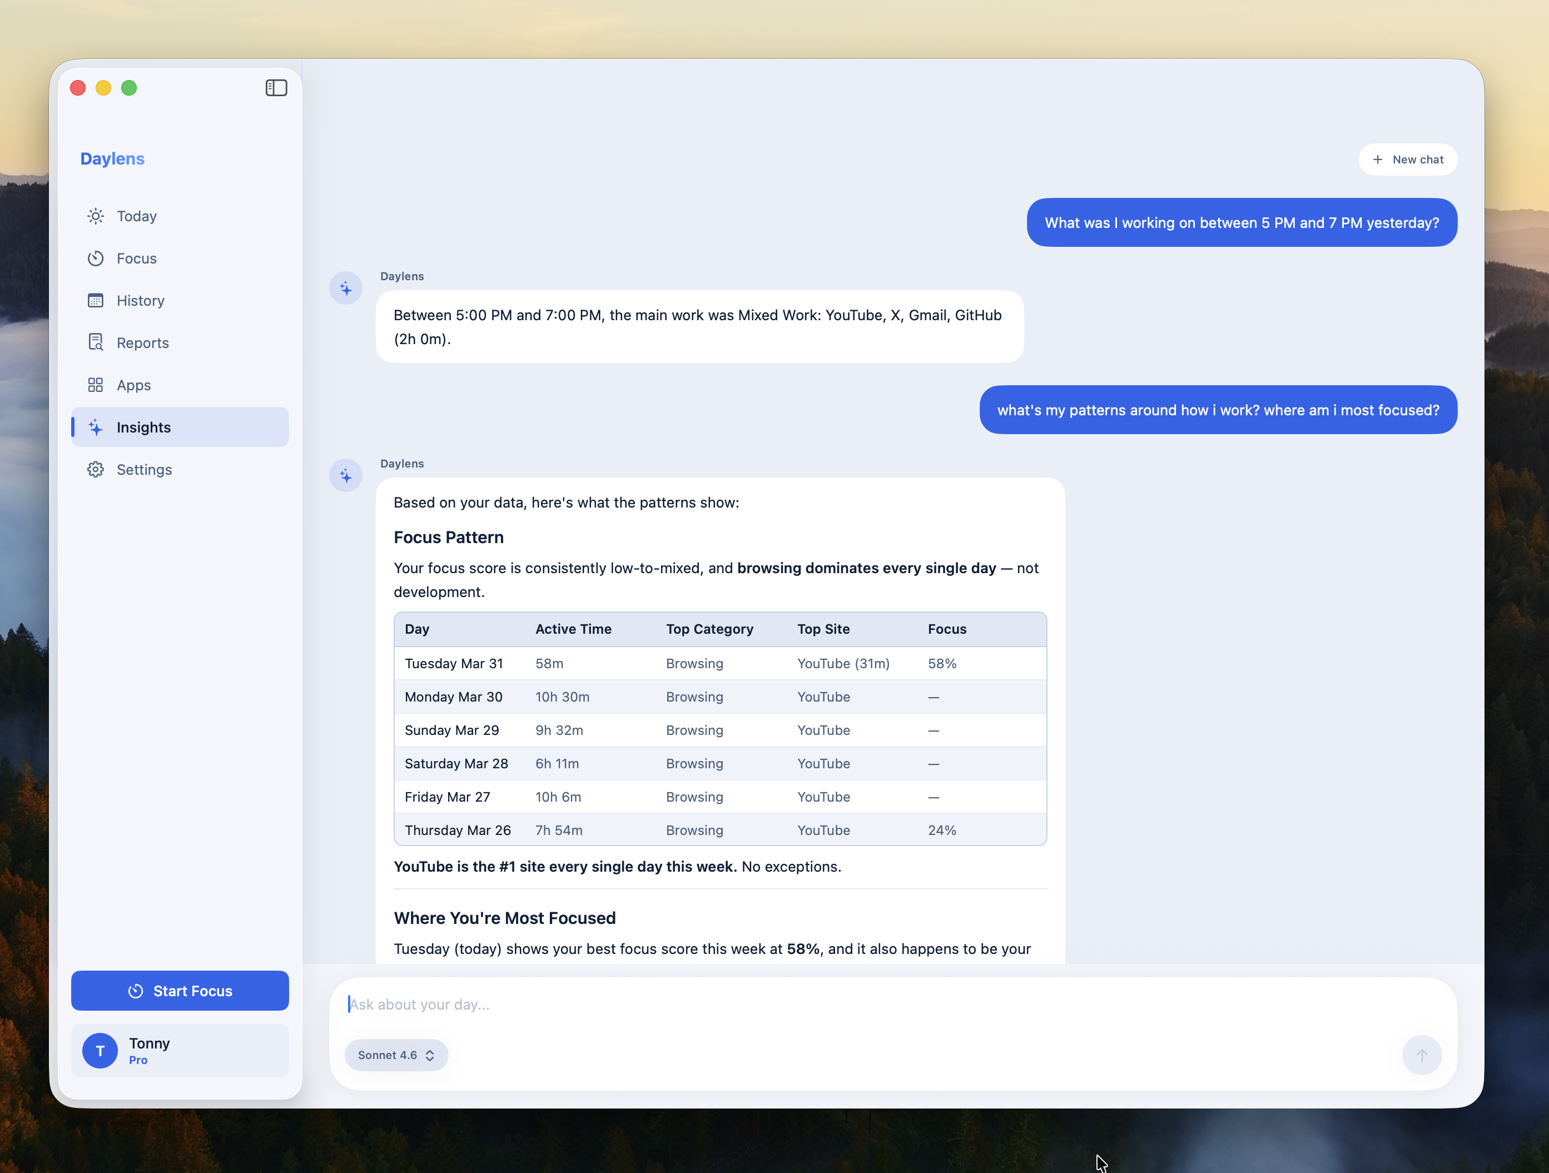Start a New chat

point(1408,160)
